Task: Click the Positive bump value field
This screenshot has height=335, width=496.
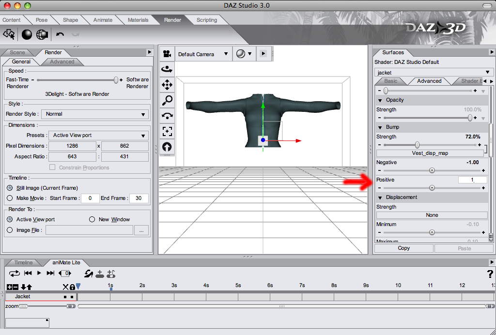Action: [x=473, y=180]
